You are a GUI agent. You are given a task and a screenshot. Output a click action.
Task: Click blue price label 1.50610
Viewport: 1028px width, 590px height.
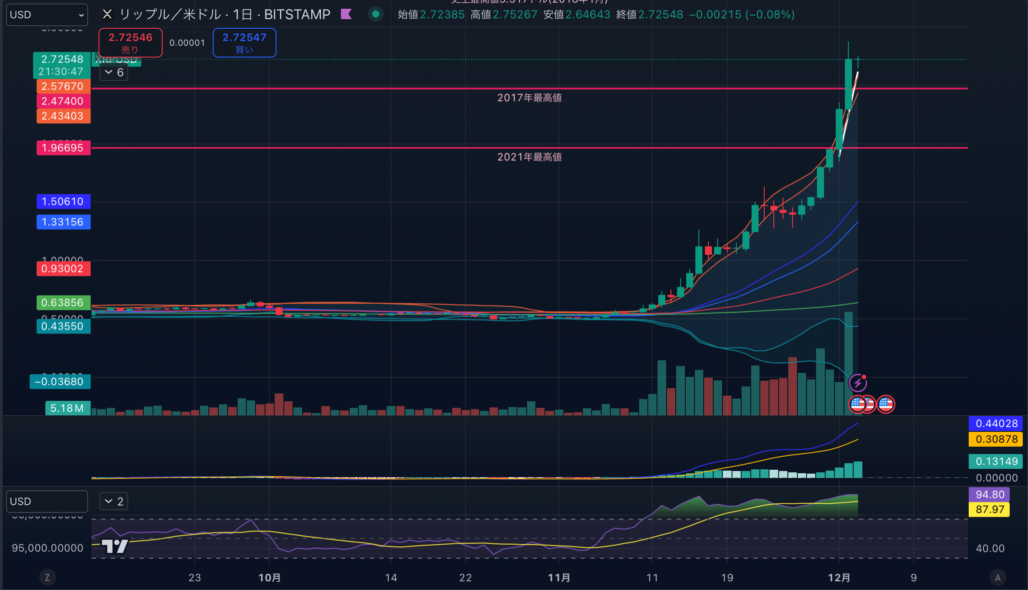63,201
